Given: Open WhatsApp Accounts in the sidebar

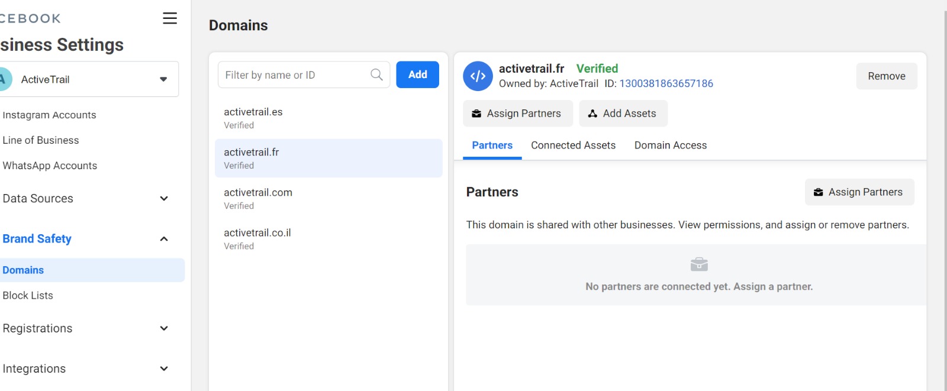Looking at the screenshot, I should 50,166.
